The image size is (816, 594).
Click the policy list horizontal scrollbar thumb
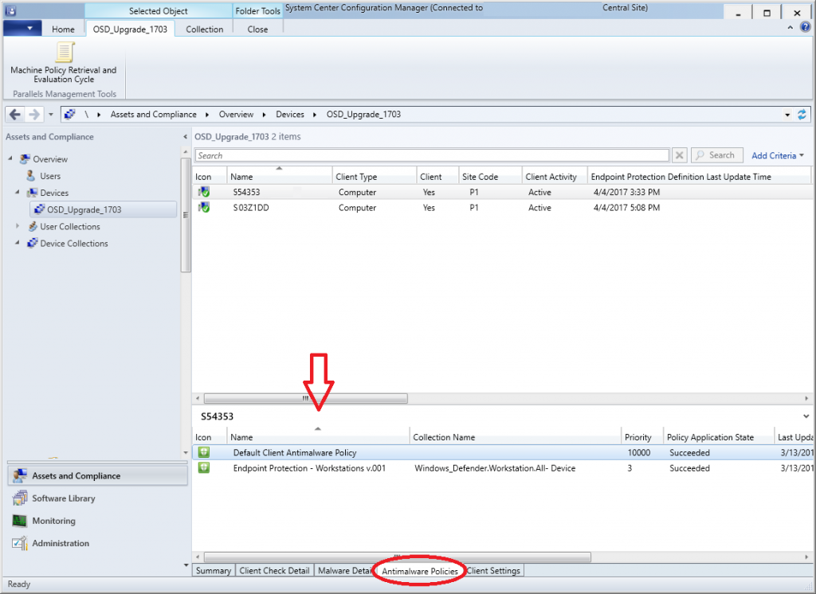[397, 557]
